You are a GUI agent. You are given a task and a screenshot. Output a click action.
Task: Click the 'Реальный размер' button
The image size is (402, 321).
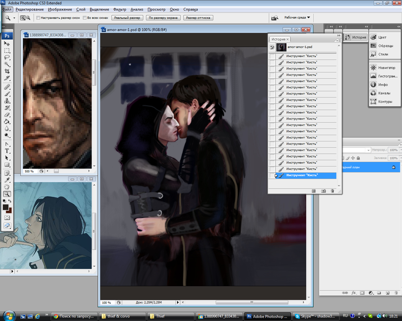[127, 18]
